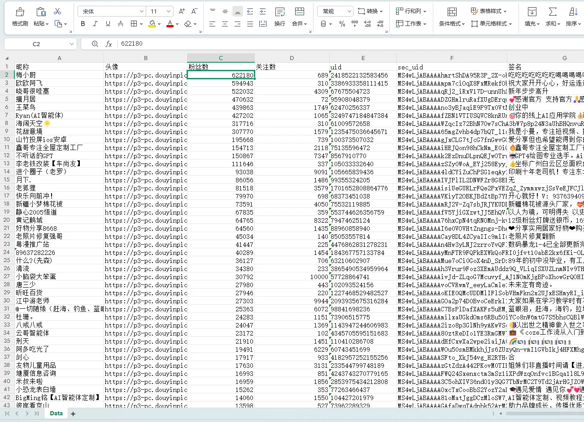
Task: Open the Borders icon in font group
Action: coord(134,24)
